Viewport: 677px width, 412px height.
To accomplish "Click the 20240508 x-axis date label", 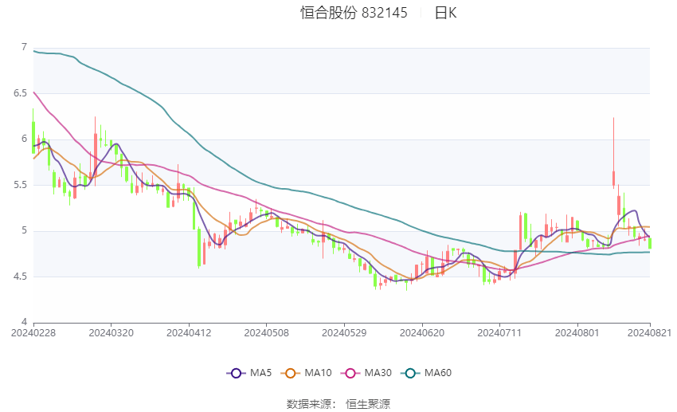I will [x=266, y=333].
